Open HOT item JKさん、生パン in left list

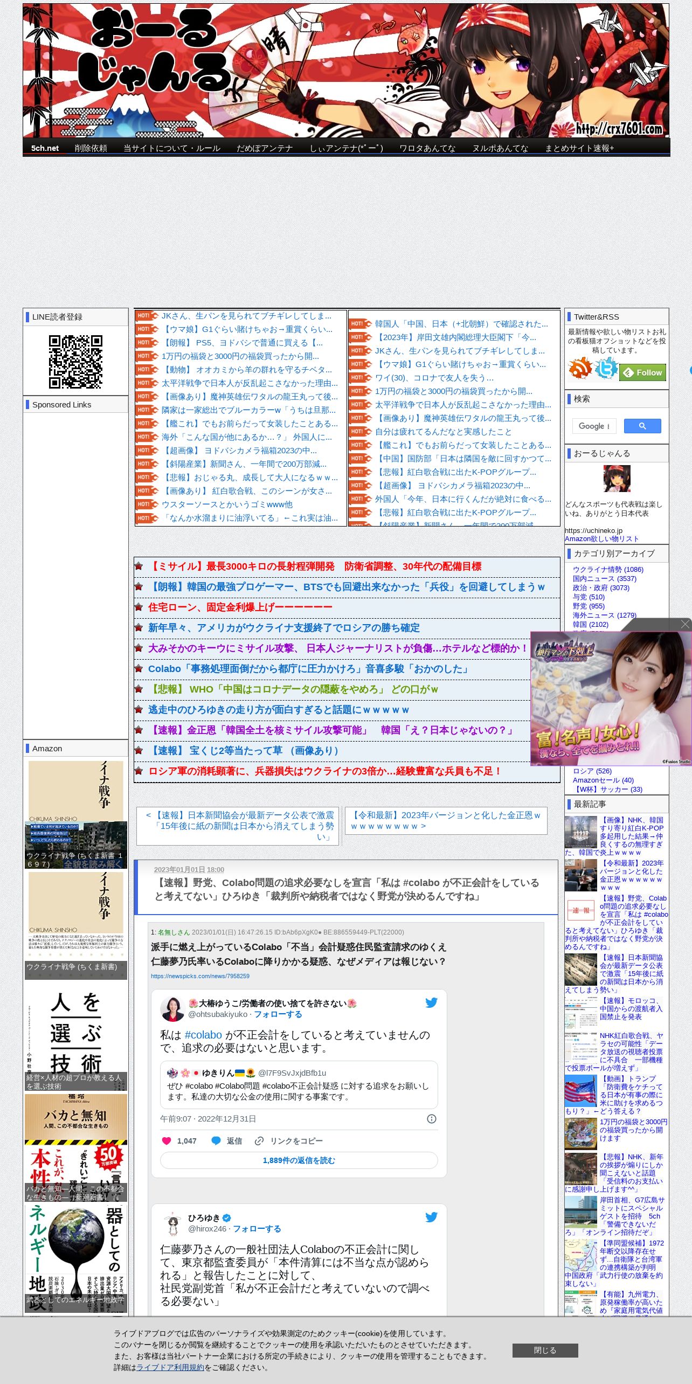[247, 316]
